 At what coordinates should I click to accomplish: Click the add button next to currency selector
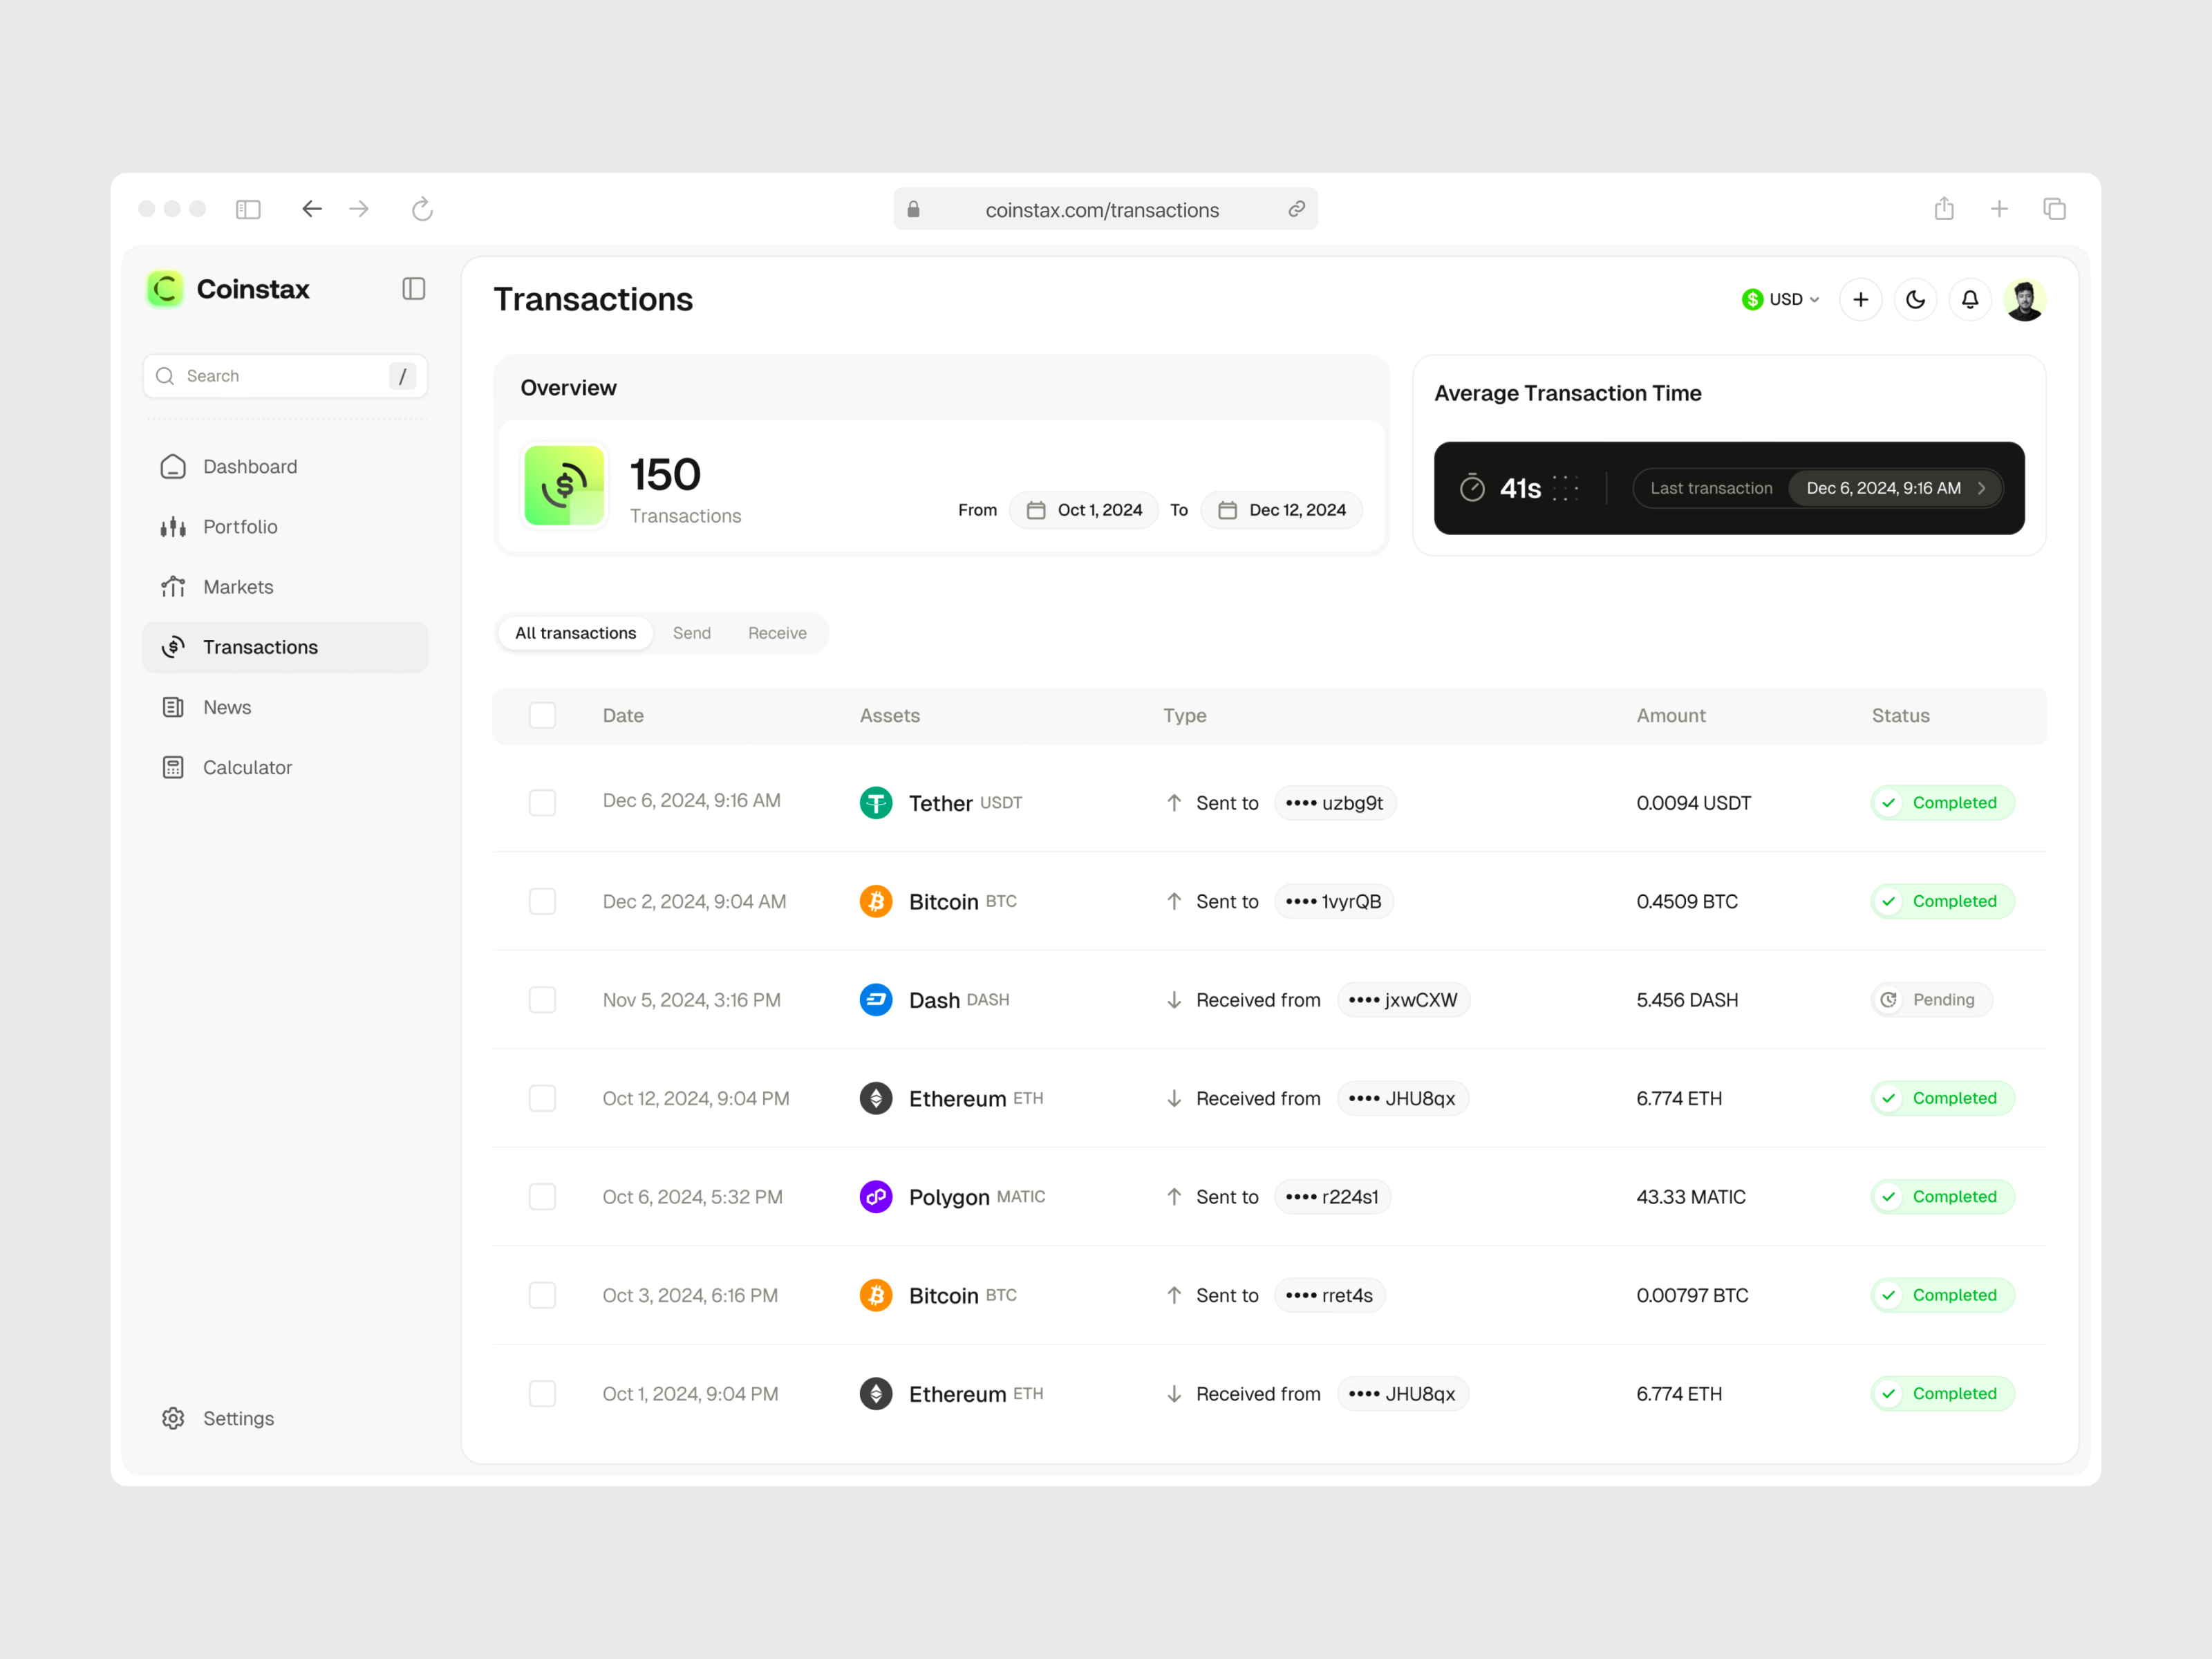1860,299
